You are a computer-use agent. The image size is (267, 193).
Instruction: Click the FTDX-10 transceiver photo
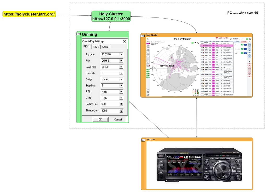(x=199, y=165)
